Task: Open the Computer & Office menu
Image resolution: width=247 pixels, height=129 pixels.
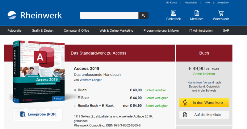Action: [76, 31]
